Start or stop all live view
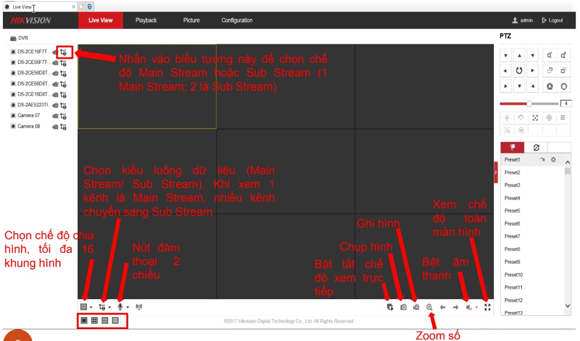 pyautogui.click(x=390, y=307)
